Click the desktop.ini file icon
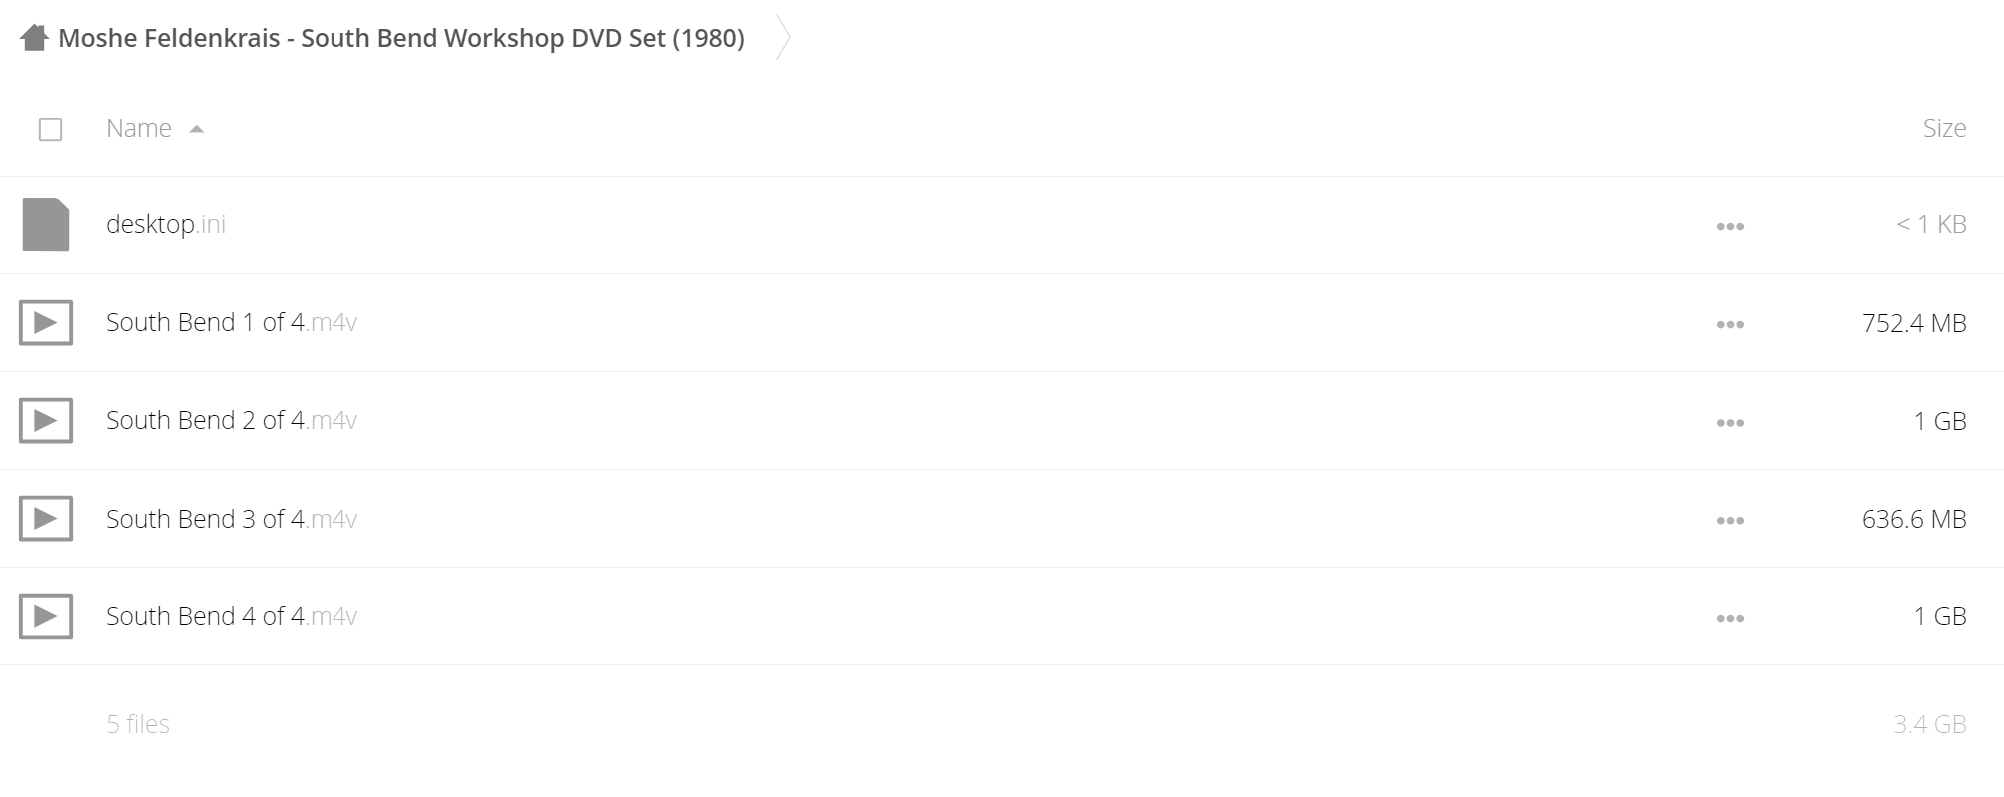The height and width of the screenshot is (797, 2004). (x=46, y=224)
